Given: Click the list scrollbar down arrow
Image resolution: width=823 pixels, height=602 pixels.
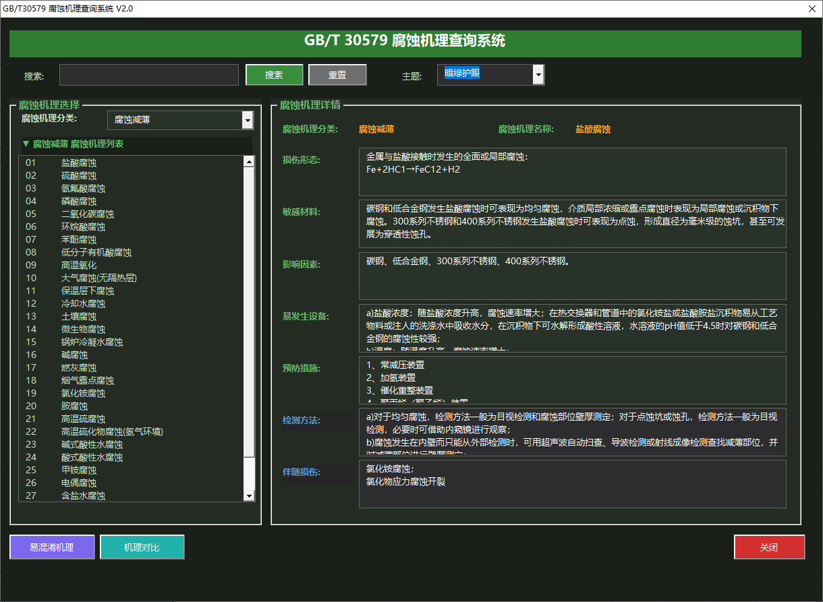Looking at the screenshot, I should coord(249,495).
